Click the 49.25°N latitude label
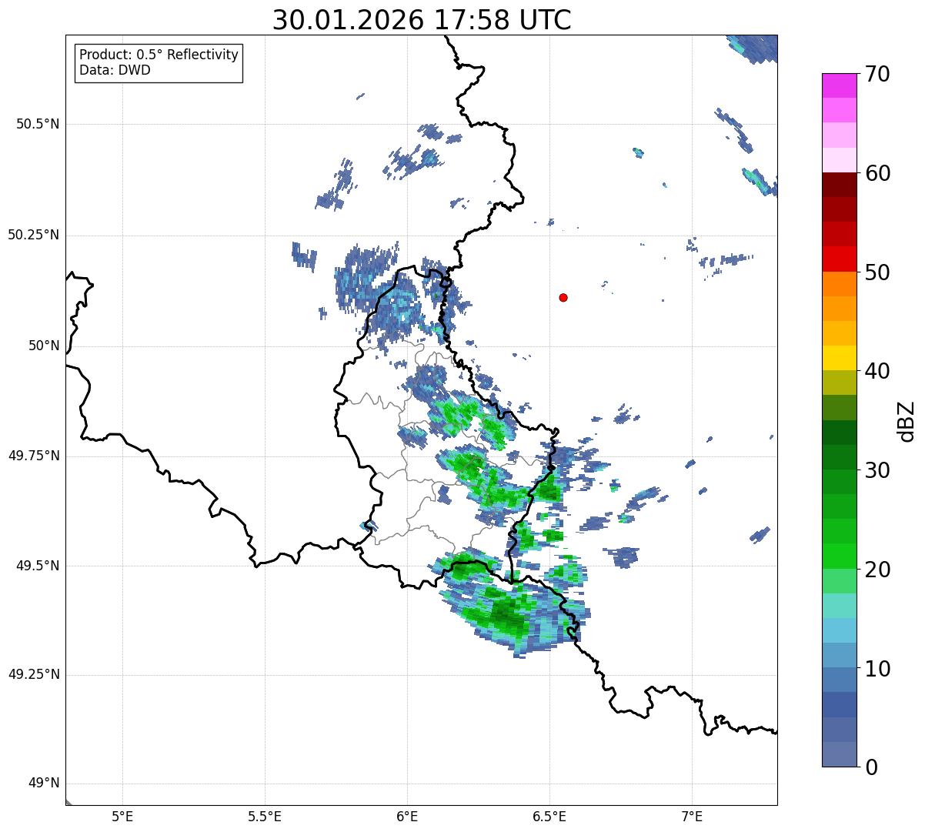The image size is (925, 832). tap(34, 675)
